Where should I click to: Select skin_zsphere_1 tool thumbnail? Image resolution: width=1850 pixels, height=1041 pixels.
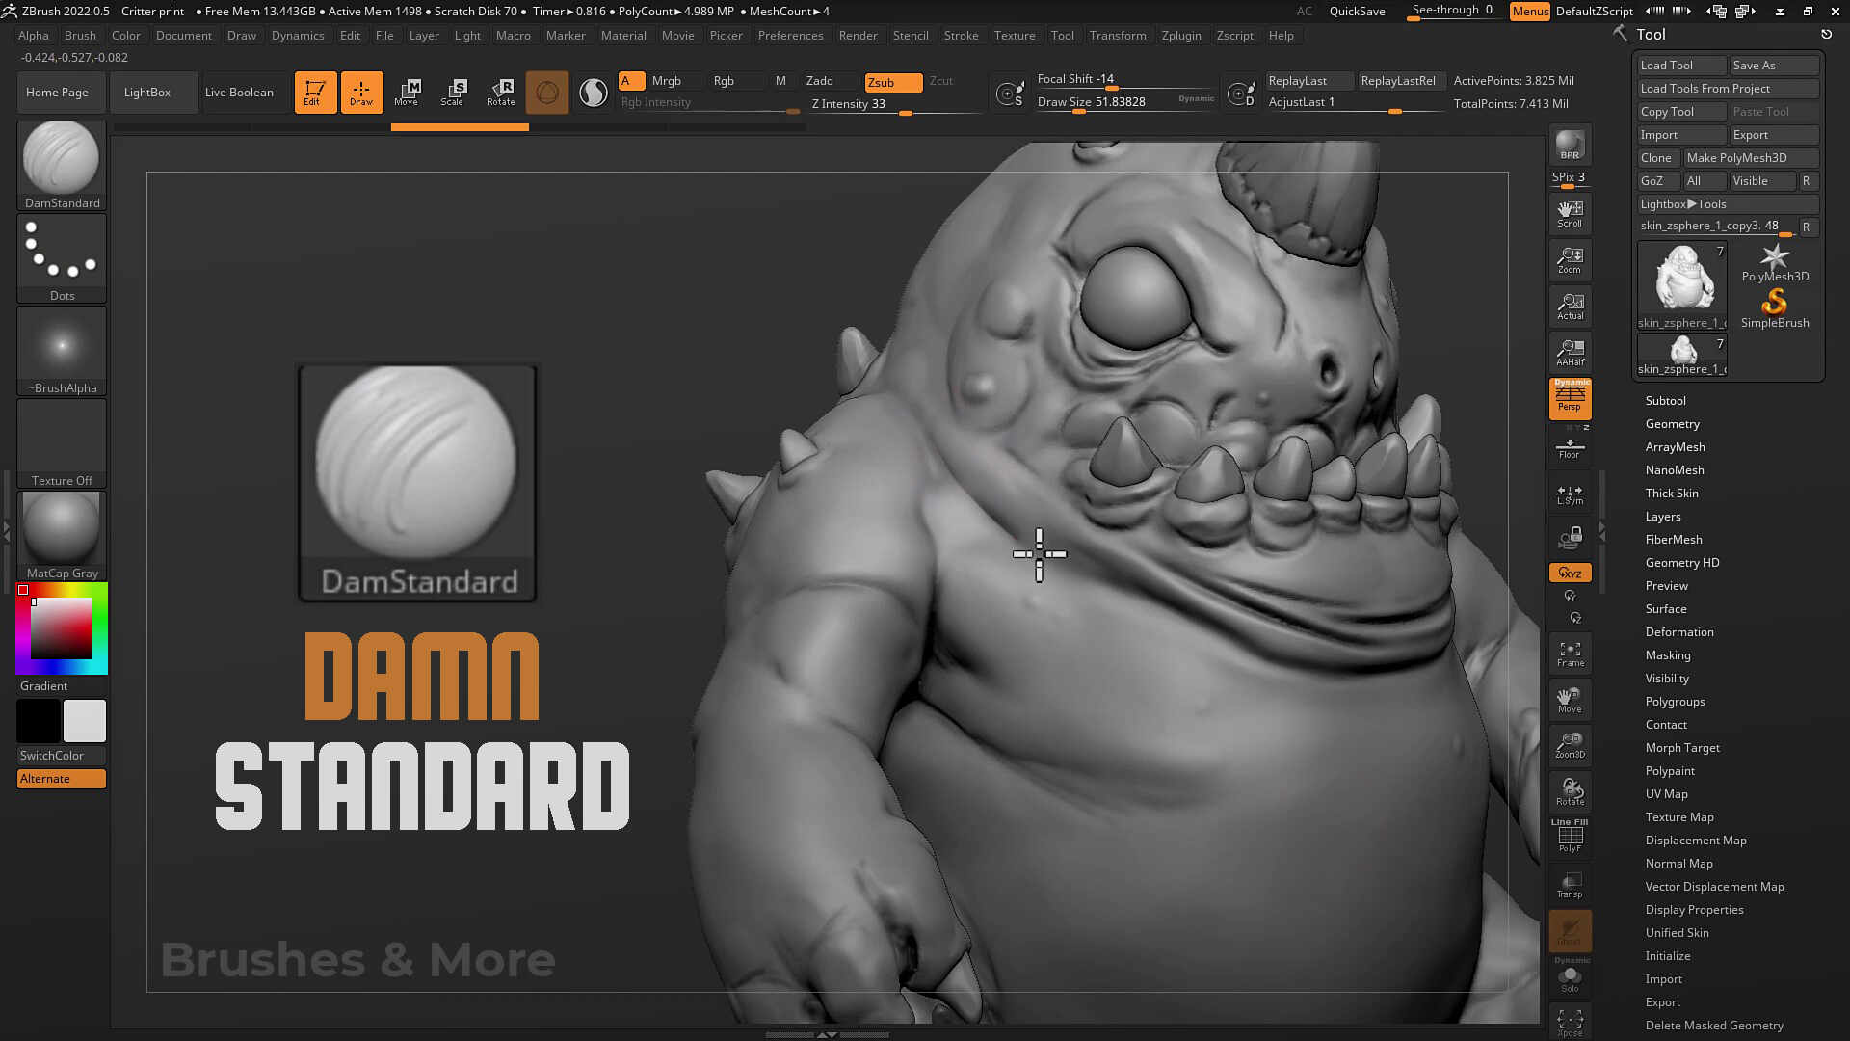[x=1682, y=286]
